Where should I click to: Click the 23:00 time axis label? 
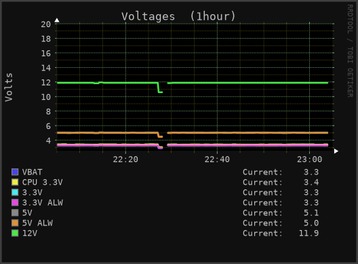tap(309, 159)
